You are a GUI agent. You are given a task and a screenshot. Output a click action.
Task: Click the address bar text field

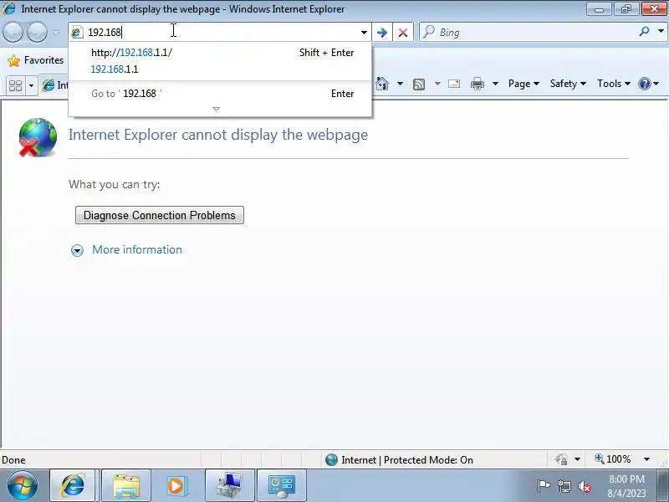click(x=222, y=32)
